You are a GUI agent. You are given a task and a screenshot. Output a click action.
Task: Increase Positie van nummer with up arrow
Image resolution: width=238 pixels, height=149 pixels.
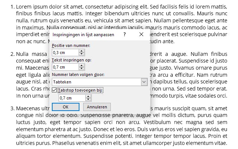tap(81, 51)
